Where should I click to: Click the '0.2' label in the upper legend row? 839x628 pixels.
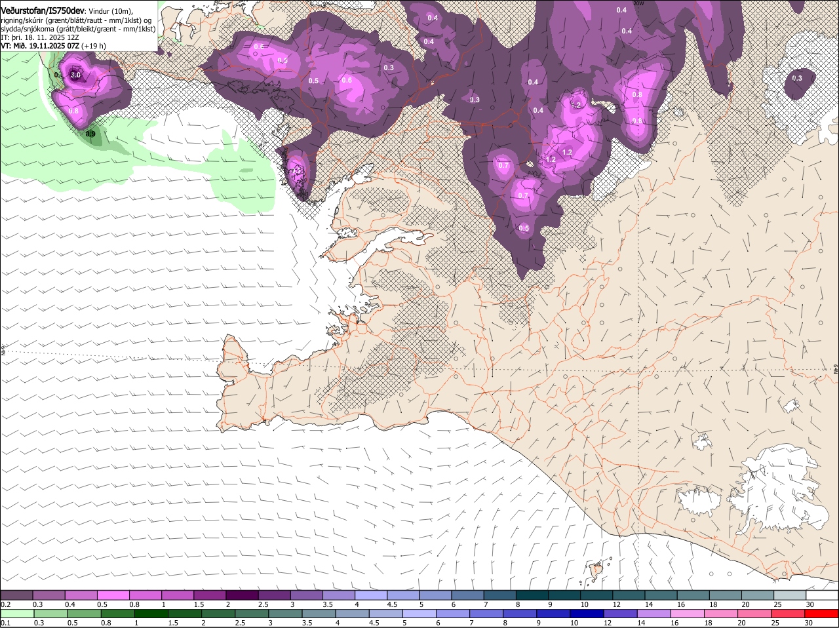(5, 604)
